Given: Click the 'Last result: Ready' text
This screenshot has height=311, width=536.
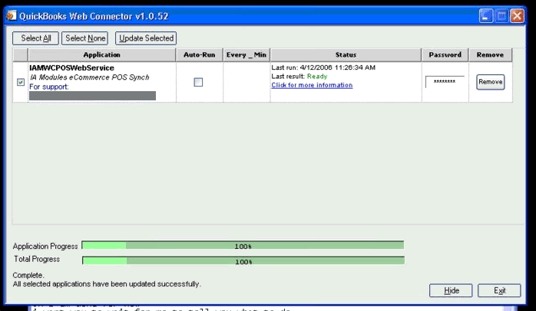Looking at the screenshot, I should point(299,77).
